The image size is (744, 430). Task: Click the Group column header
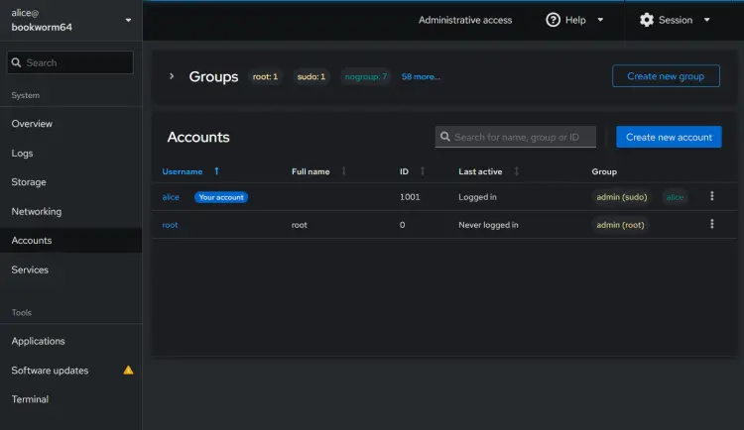604,171
